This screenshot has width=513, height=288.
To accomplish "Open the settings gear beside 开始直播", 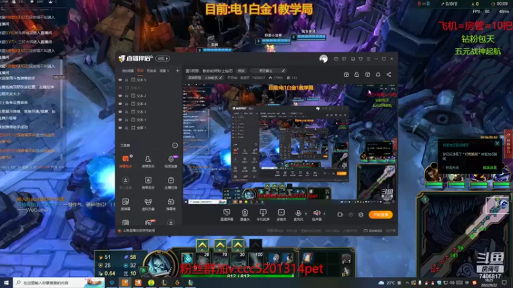I will click(x=361, y=214).
